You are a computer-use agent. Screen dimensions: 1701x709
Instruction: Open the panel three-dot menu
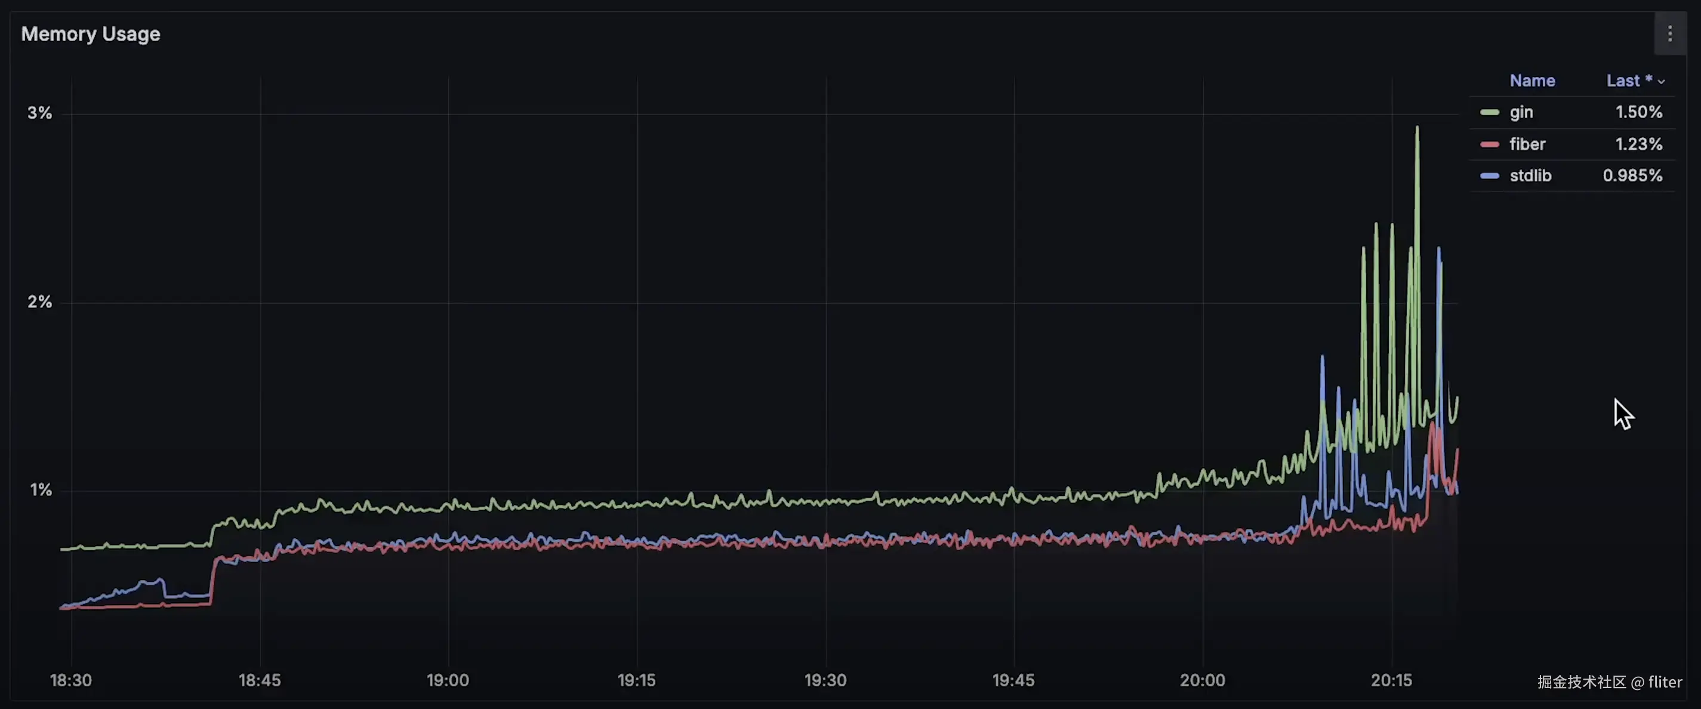(x=1669, y=33)
